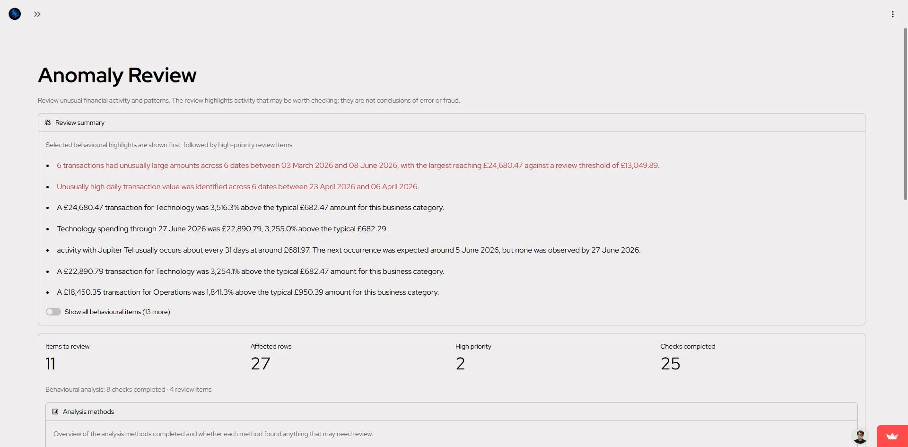Viewport: 908px width, 447px height.
Task: Collapse the Review summary panel header
Action: [452, 123]
